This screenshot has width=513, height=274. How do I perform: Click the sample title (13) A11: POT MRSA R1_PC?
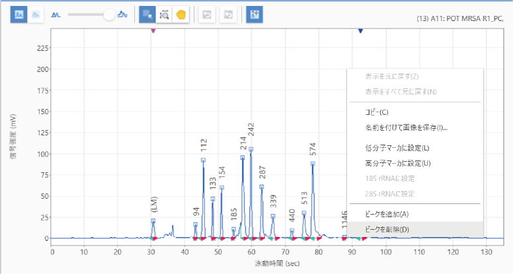coord(459,18)
